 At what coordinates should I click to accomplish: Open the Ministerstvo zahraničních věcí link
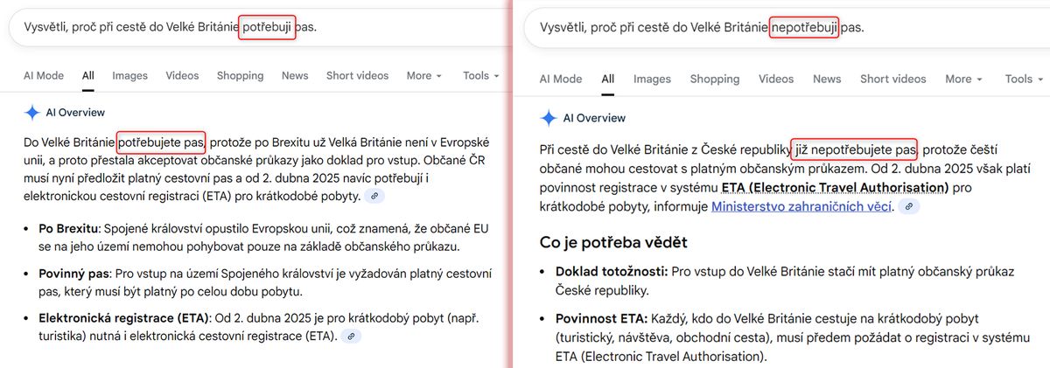pyautogui.click(x=801, y=207)
